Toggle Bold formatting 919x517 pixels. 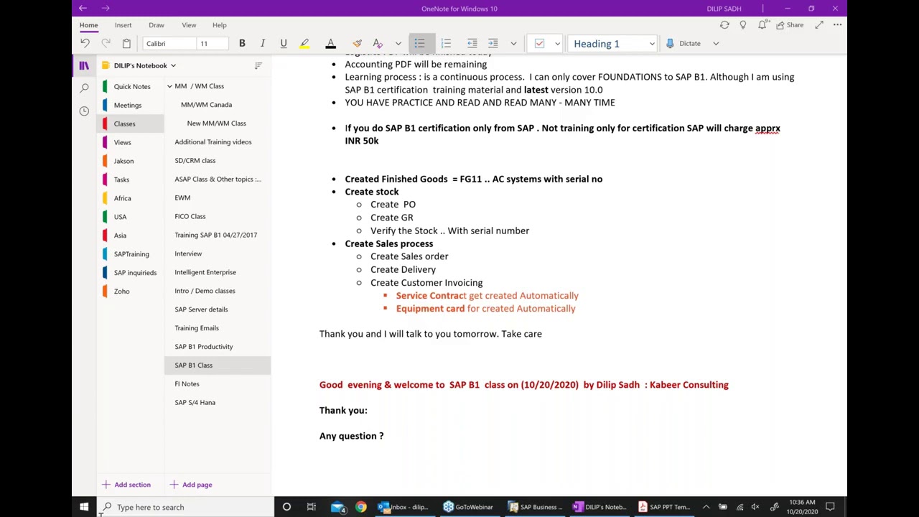[x=242, y=44]
